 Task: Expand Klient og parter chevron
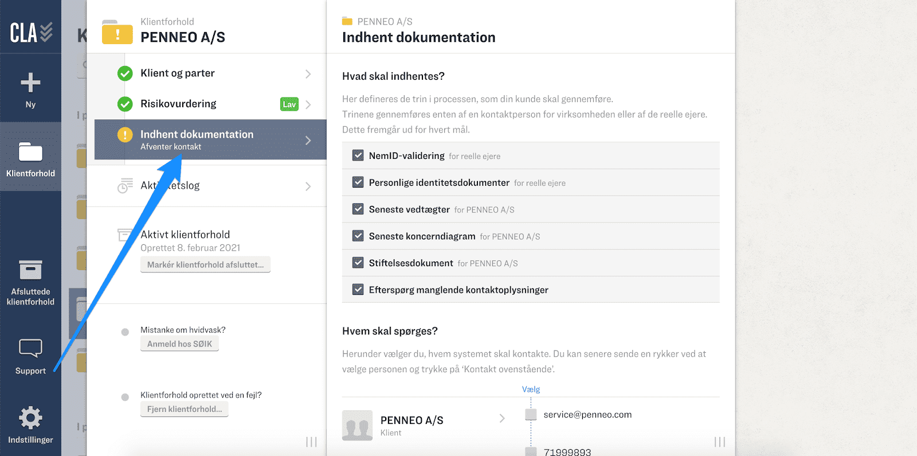click(308, 74)
